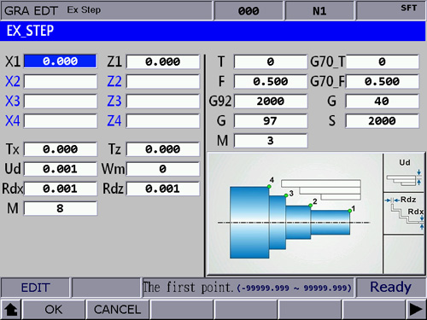
Task: Click the empty X2 field
Action: pos(61,81)
